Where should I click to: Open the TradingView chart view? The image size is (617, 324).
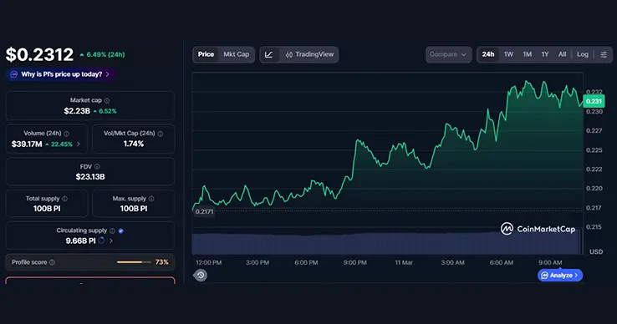click(x=309, y=54)
